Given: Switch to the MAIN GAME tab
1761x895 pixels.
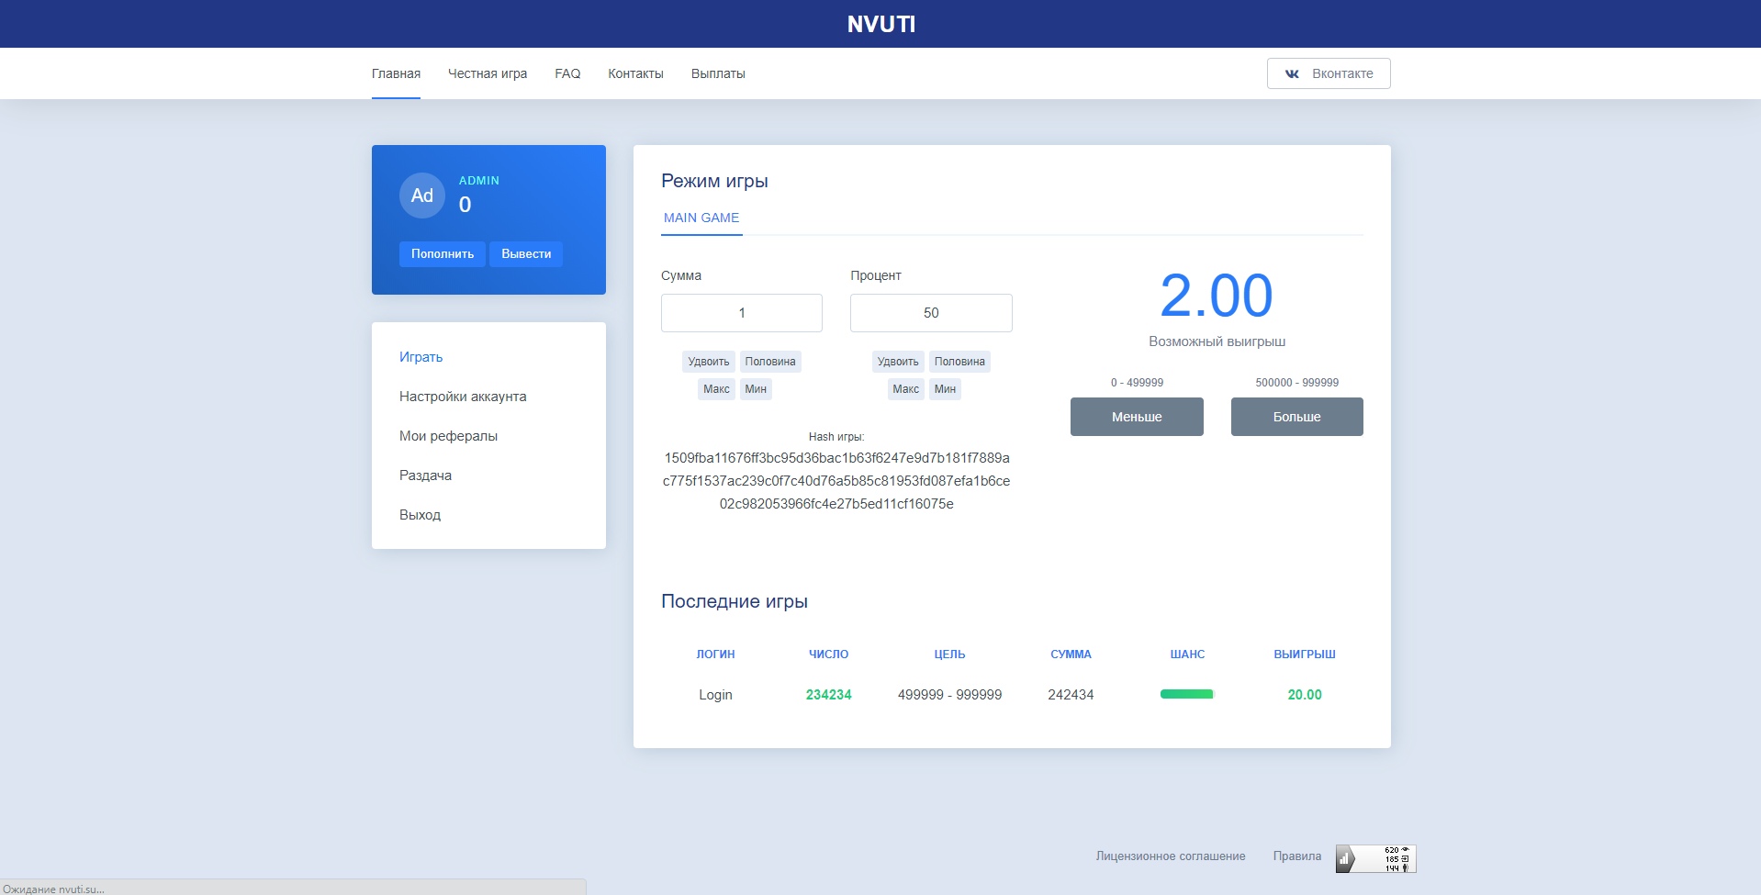Looking at the screenshot, I should [701, 218].
